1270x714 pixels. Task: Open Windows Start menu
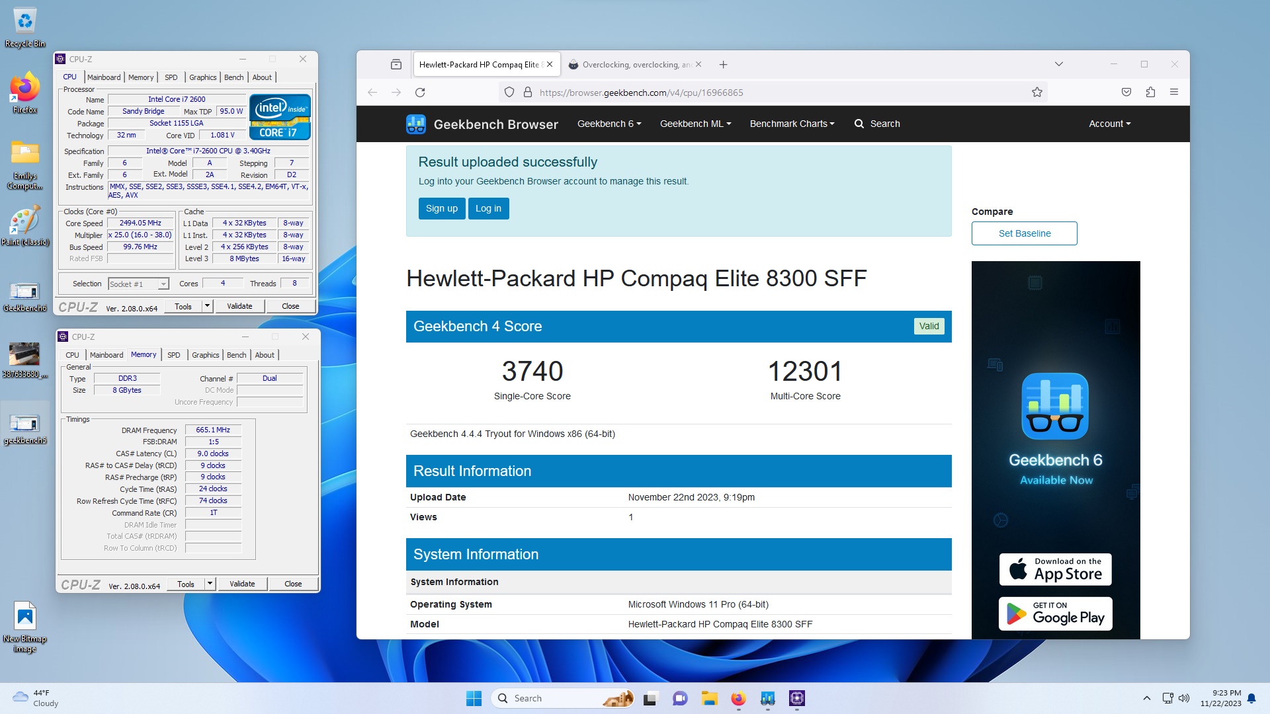pyautogui.click(x=474, y=698)
